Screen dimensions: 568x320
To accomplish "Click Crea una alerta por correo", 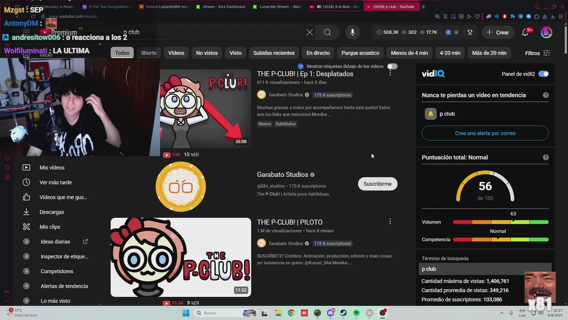I will coord(485,133).
